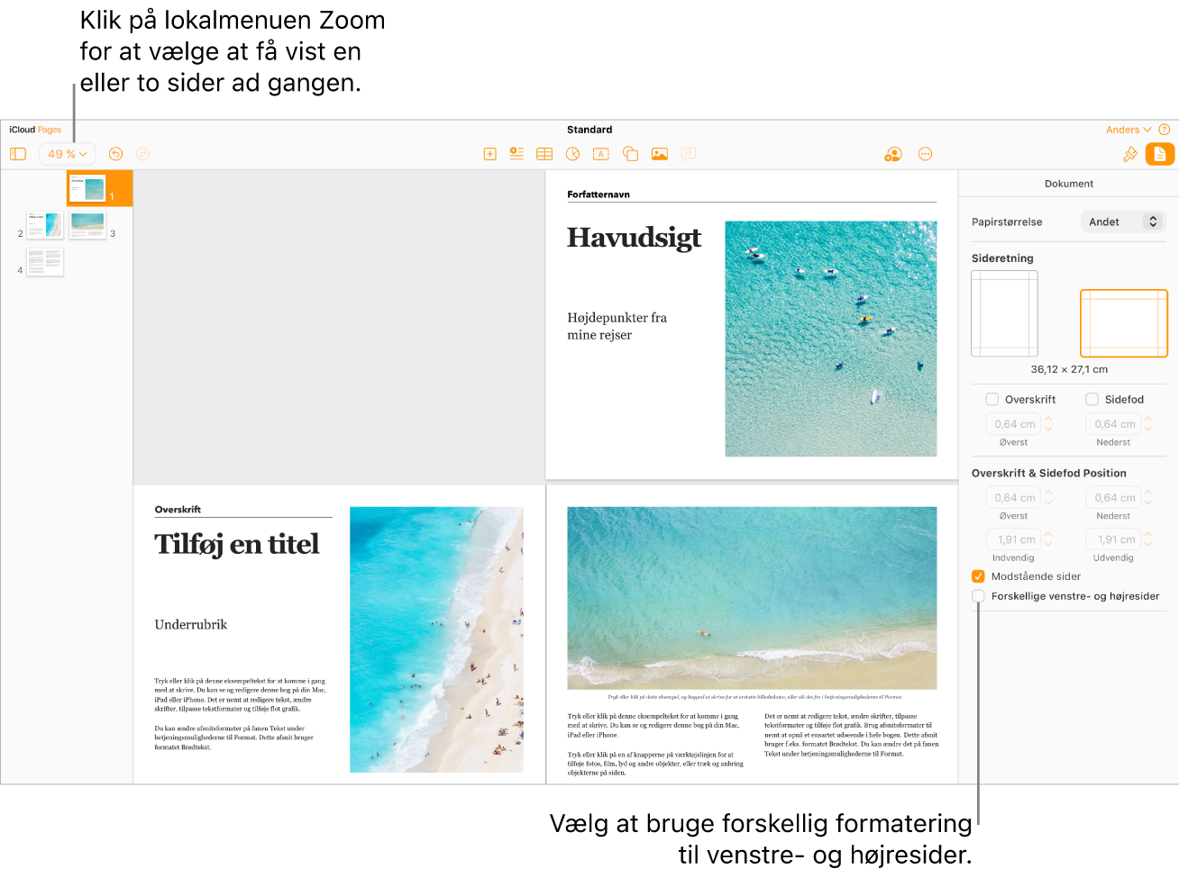1179x878 pixels.
Task: Open the Format brush panel
Action: pos(1130,154)
